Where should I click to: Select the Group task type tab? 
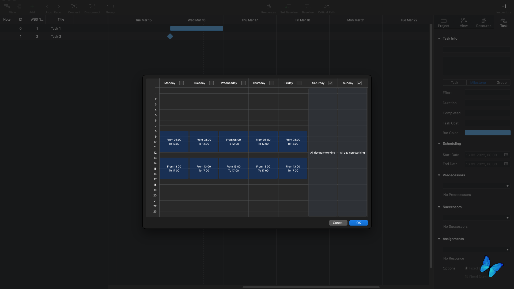501,83
